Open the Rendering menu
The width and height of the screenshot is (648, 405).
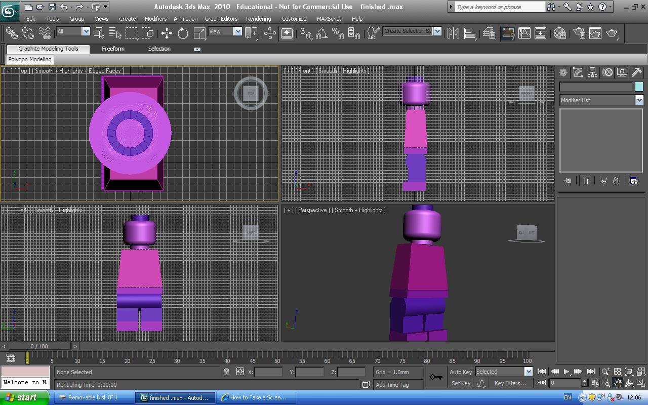pos(259,19)
